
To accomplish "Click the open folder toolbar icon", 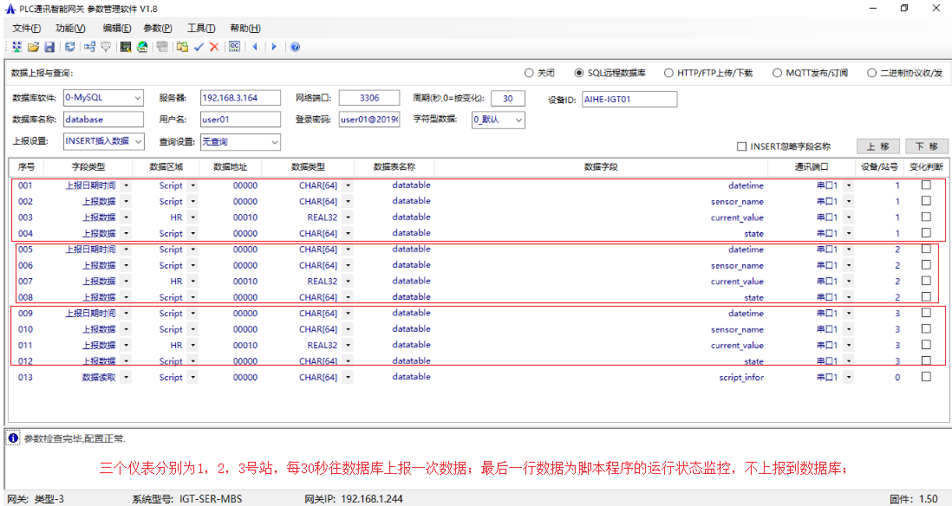I will tap(33, 47).
